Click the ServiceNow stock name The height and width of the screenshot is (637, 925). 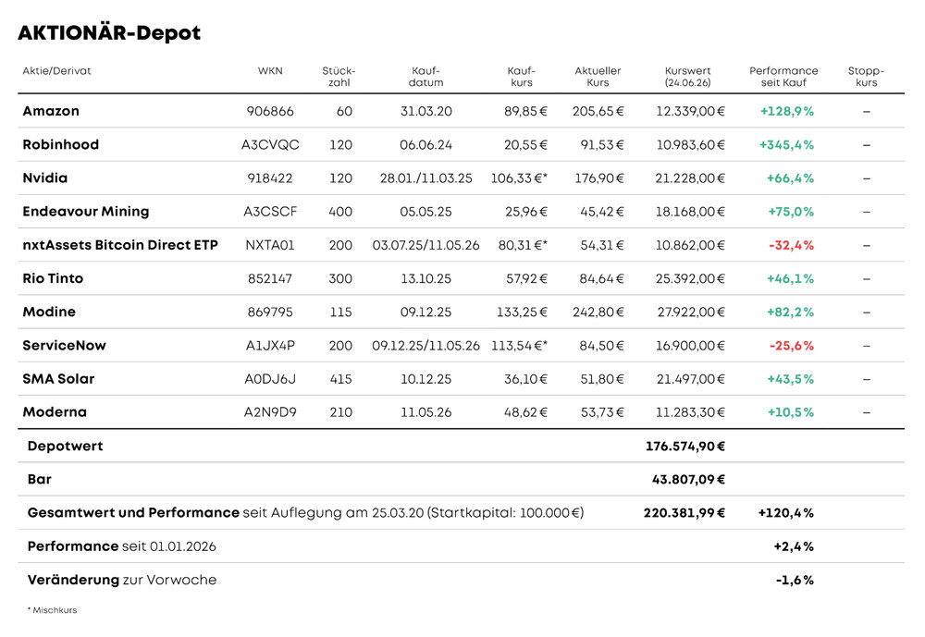pos(65,346)
